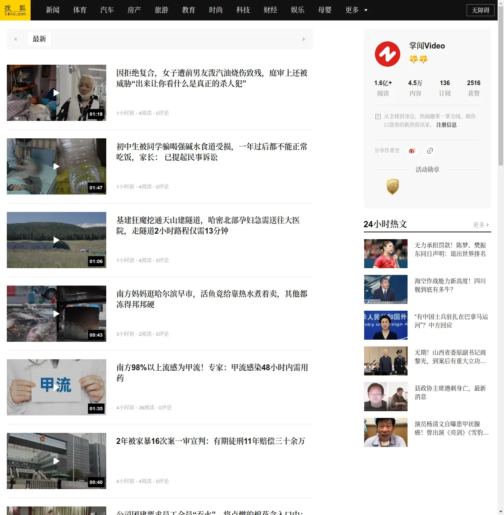Open the 注册信息 link
Viewport: 504px width, 515px height.
point(446,125)
